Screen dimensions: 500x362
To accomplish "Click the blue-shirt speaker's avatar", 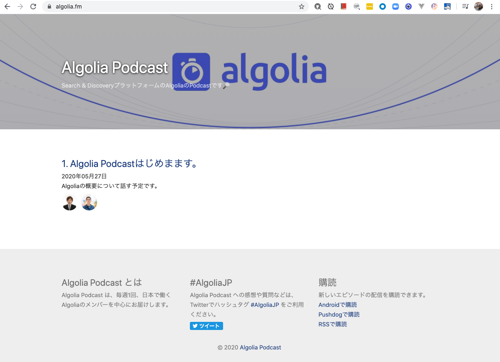I will [x=89, y=202].
